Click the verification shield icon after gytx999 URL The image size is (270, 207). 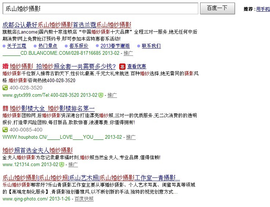click(x=101, y=95)
